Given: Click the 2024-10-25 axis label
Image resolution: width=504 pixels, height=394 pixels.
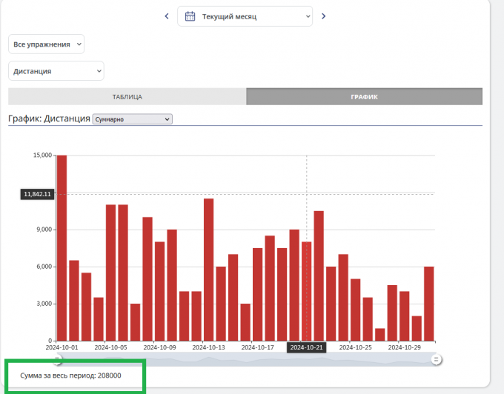Looking at the screenshot, I should [355, 347].
